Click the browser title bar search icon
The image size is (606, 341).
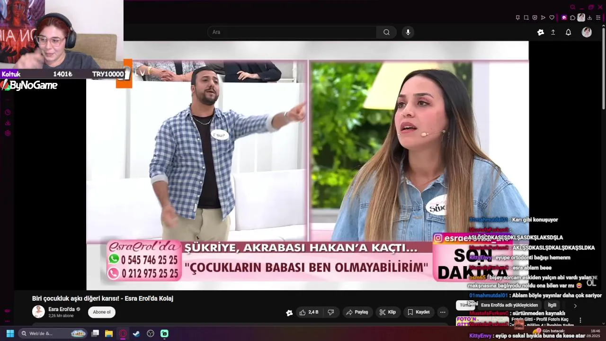pyautogui.click(x=572, y=7)
